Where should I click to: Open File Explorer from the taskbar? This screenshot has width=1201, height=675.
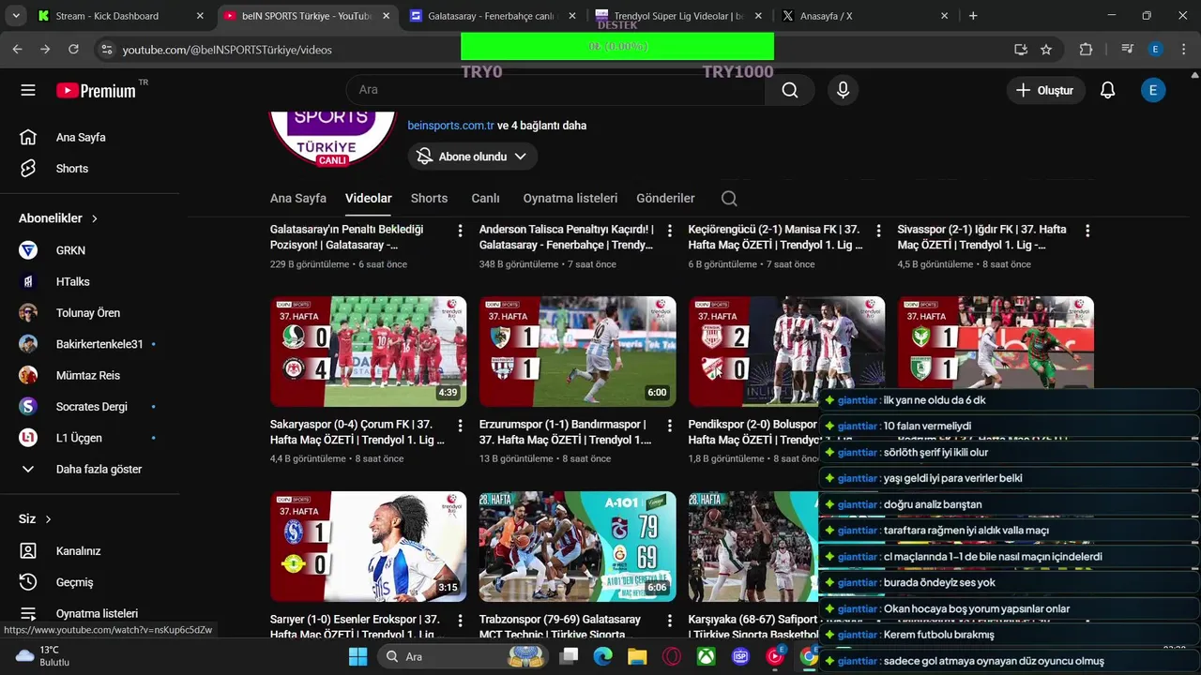point(637,656)
